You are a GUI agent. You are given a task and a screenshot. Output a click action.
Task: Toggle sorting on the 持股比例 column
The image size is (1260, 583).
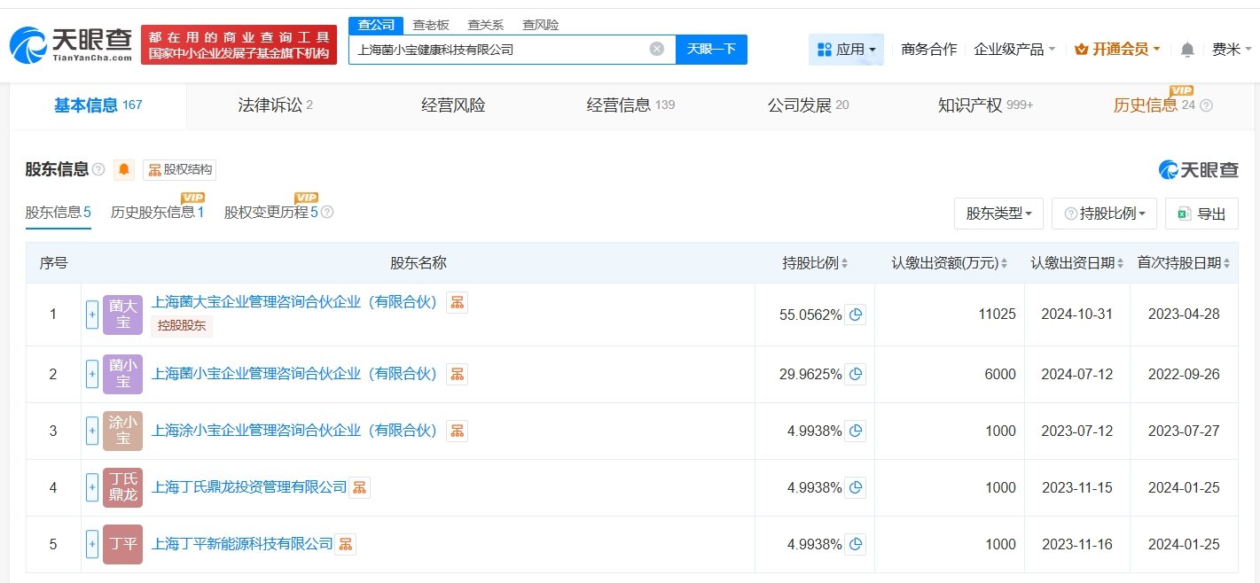(x=843, y=262)
